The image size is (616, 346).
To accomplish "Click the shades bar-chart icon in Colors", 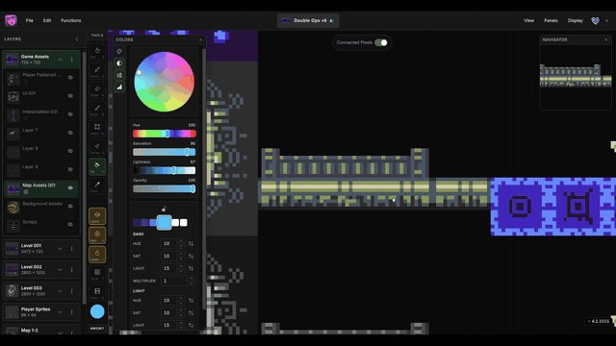I will click(119, 87).
